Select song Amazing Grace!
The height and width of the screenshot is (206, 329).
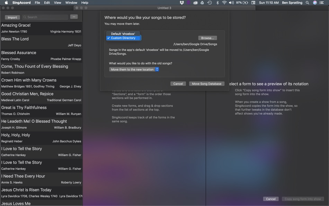[x=41, y=28]
